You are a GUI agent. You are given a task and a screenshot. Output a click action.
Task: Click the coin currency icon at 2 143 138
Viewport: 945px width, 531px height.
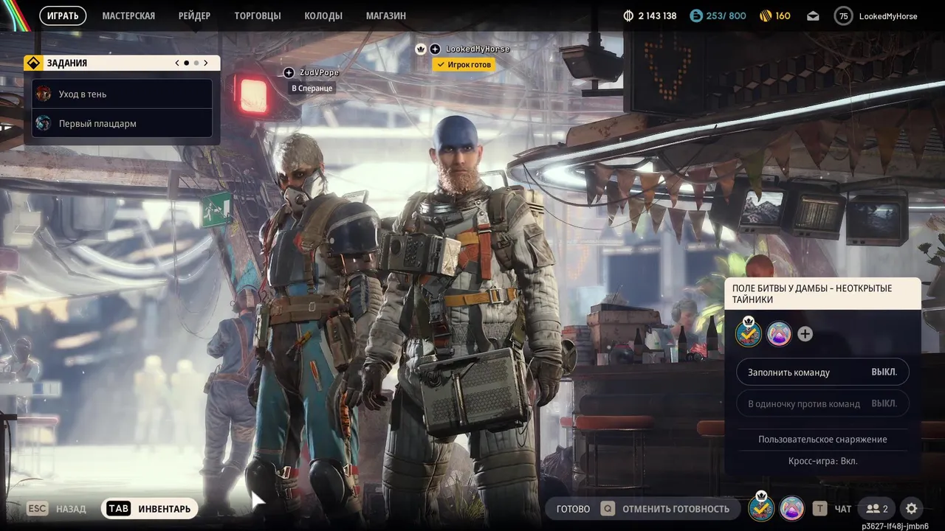(629, 15)
